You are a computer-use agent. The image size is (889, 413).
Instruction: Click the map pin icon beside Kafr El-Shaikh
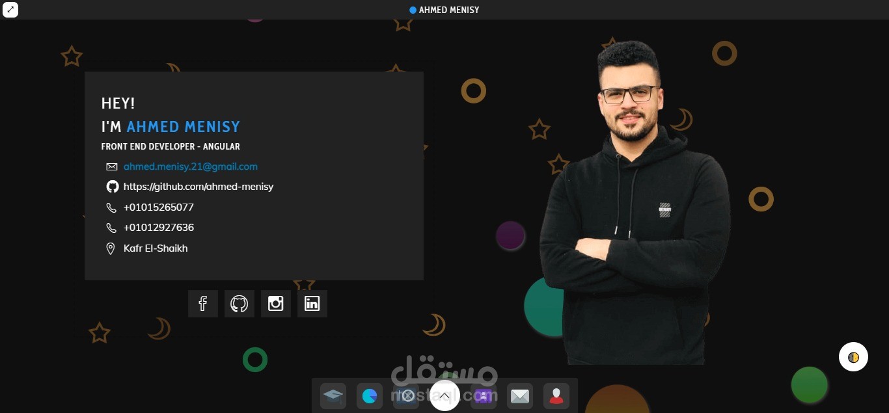[x=111, y=248]
